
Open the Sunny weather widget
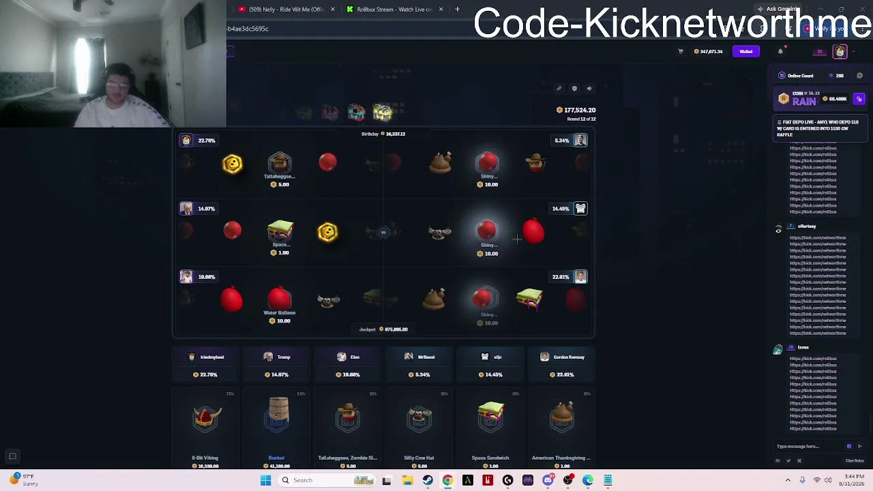[23, 480]
